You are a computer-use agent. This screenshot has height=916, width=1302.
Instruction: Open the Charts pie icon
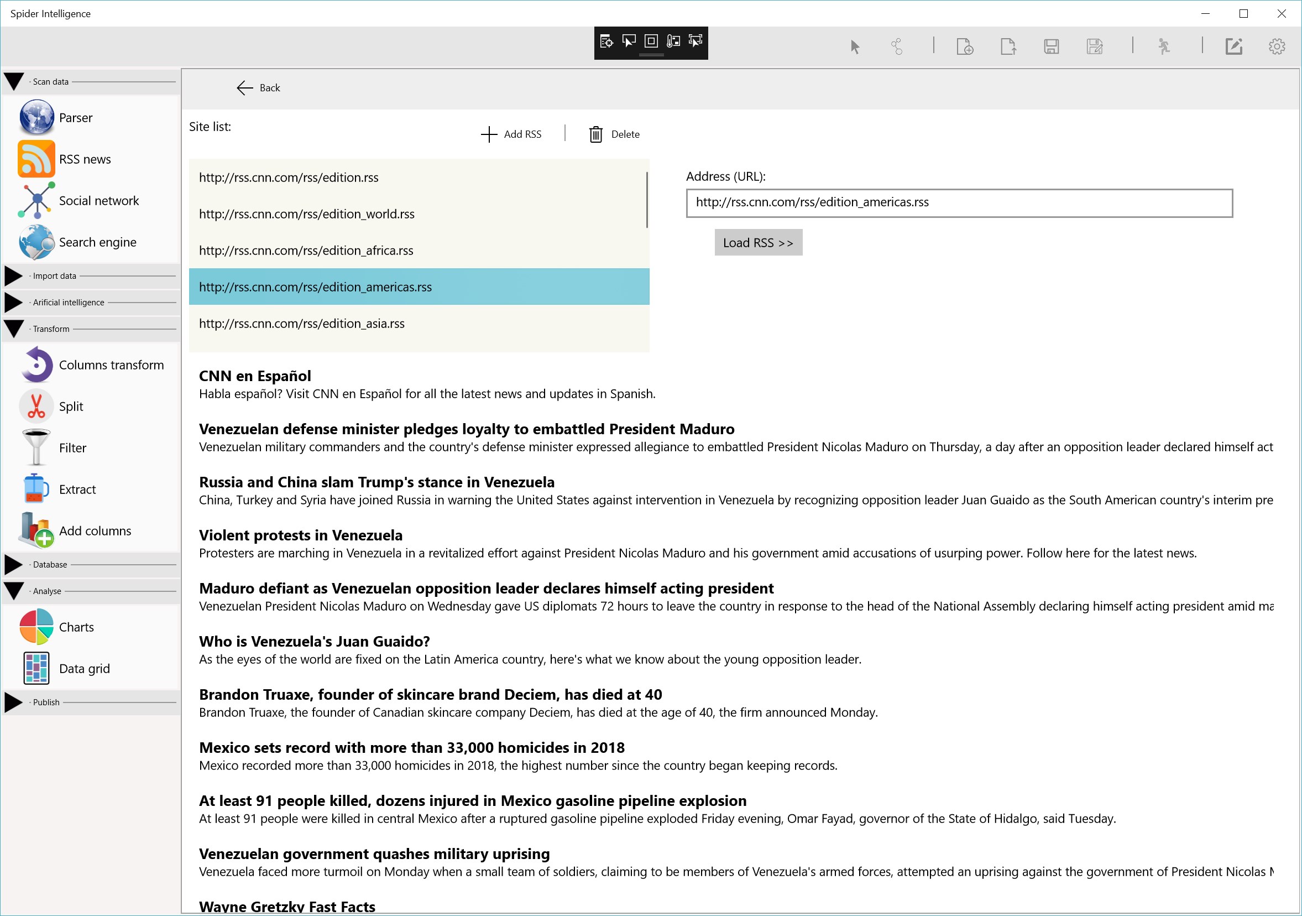[x=36, y=627]
